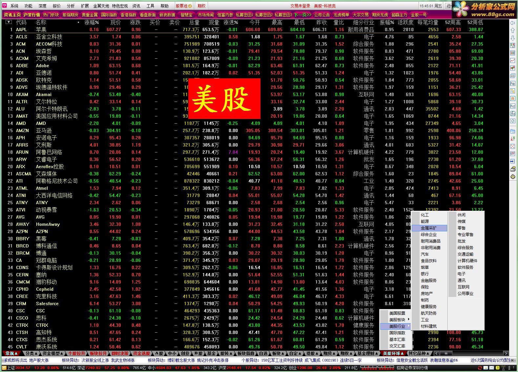The height and width of the screenshot is (372, 518).
Task: Open the 功能 menu
Action: click(x=29, y=6)
